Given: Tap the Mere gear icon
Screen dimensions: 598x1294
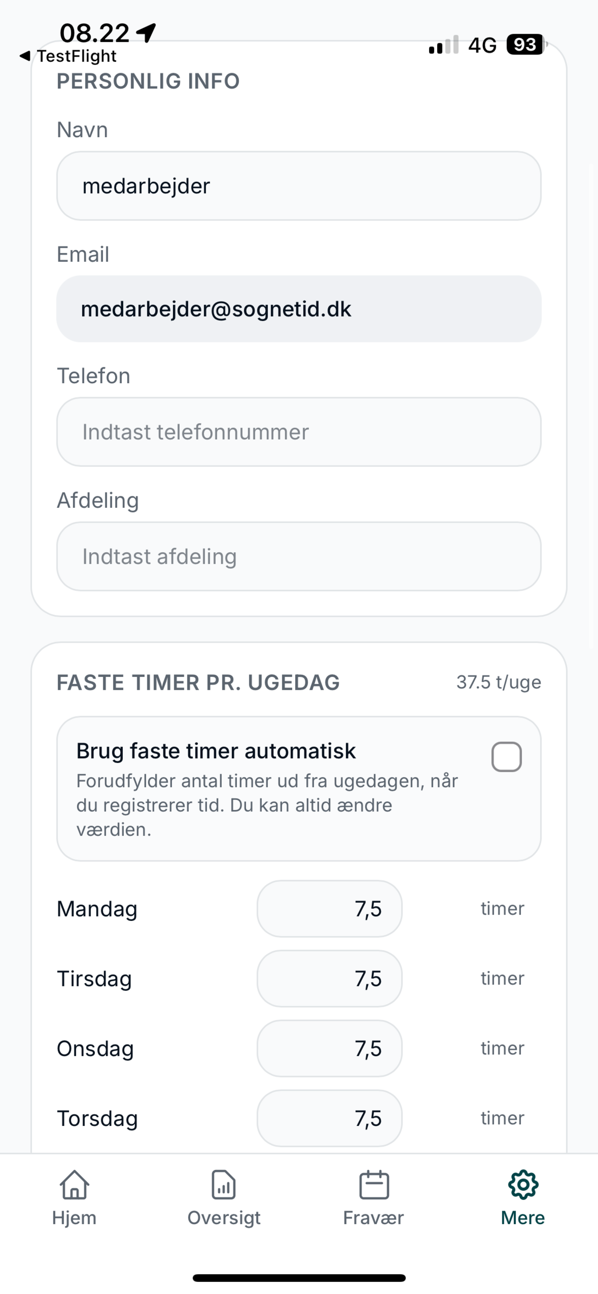Looking at the screenshot, I should click(523, 1185).
